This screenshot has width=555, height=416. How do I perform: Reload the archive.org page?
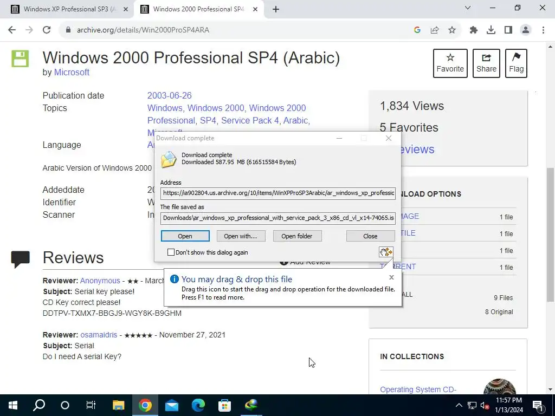click(x=47, y=30)
